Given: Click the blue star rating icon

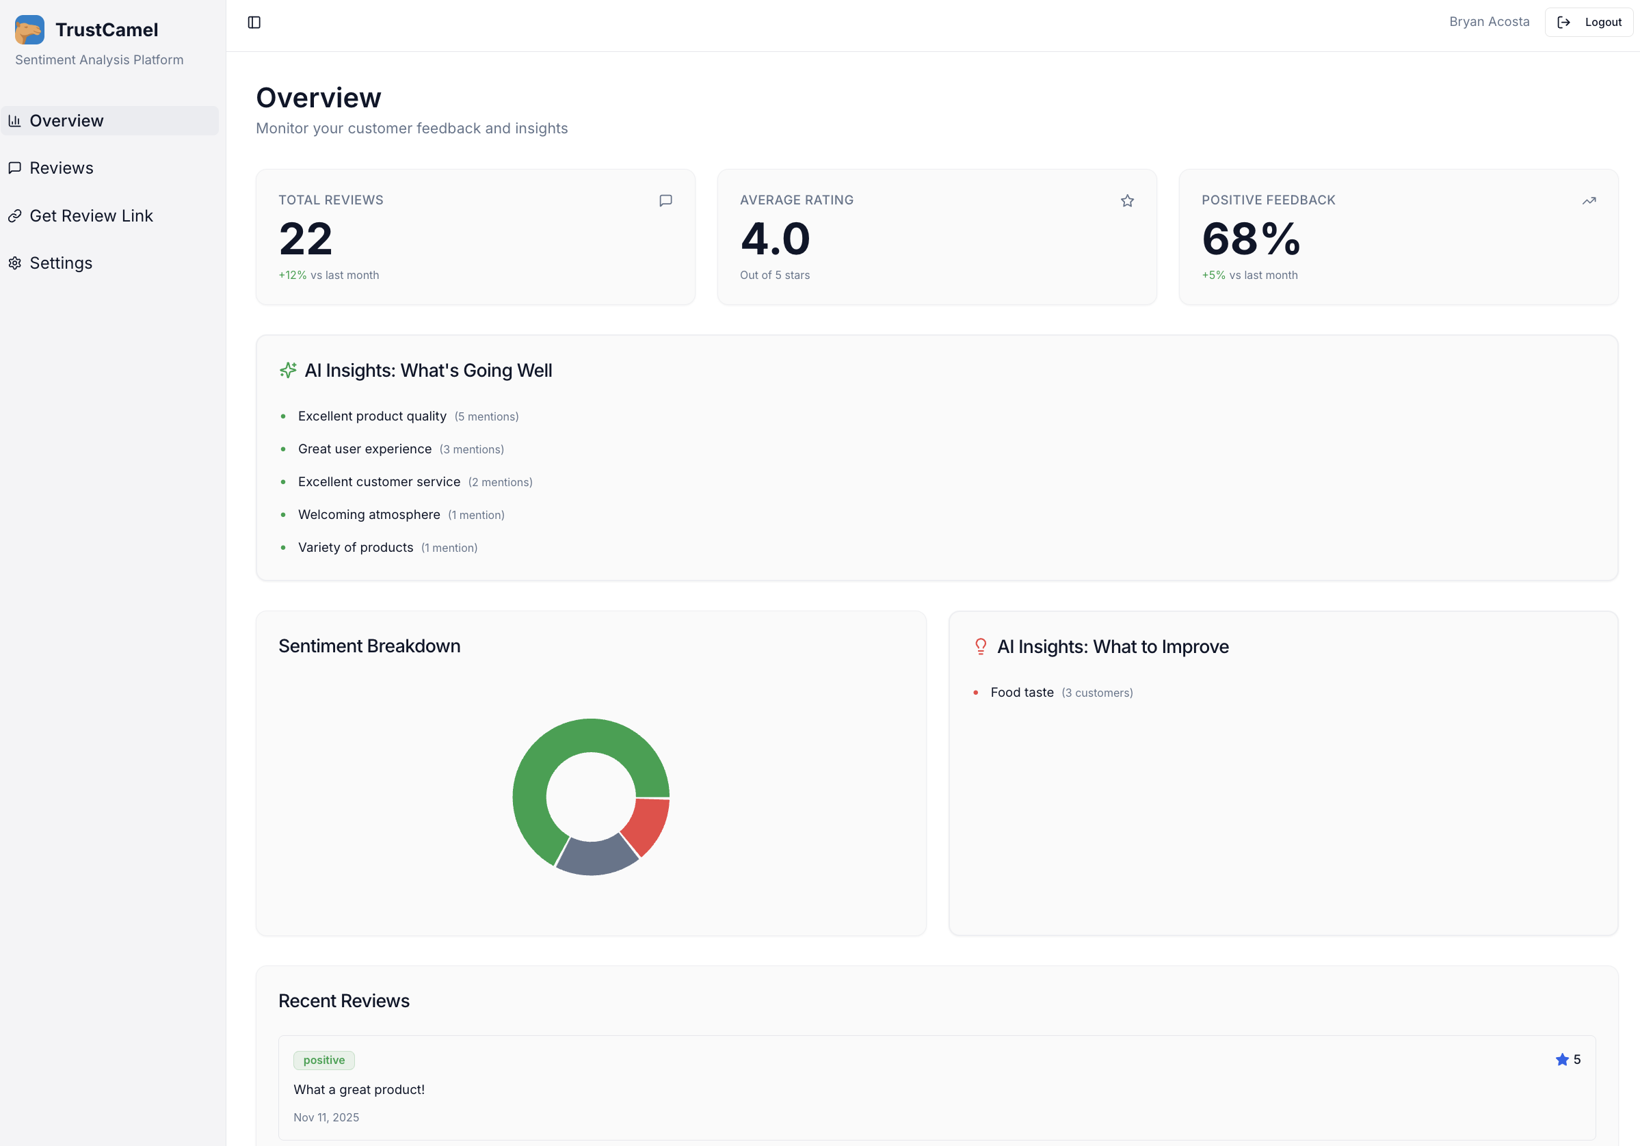Looking at the screenshot, I should click(x=1561, y=1060).
